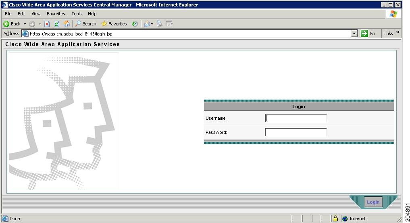Click the Print icon
Image resolution: width=410 pixels, height=223 pixels.
coord(160,24)
